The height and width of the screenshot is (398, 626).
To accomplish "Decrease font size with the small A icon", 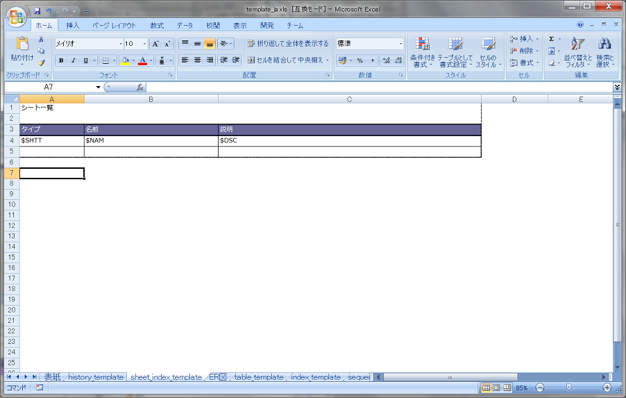I will 167,44.
